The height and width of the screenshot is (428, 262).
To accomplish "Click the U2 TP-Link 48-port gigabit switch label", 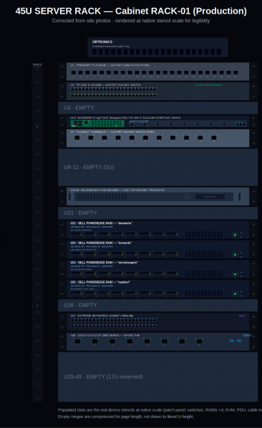I will point(106,85).
